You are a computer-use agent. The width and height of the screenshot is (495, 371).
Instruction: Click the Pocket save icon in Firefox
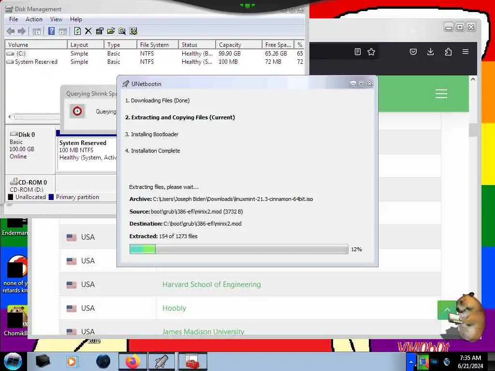pos(413,52)
